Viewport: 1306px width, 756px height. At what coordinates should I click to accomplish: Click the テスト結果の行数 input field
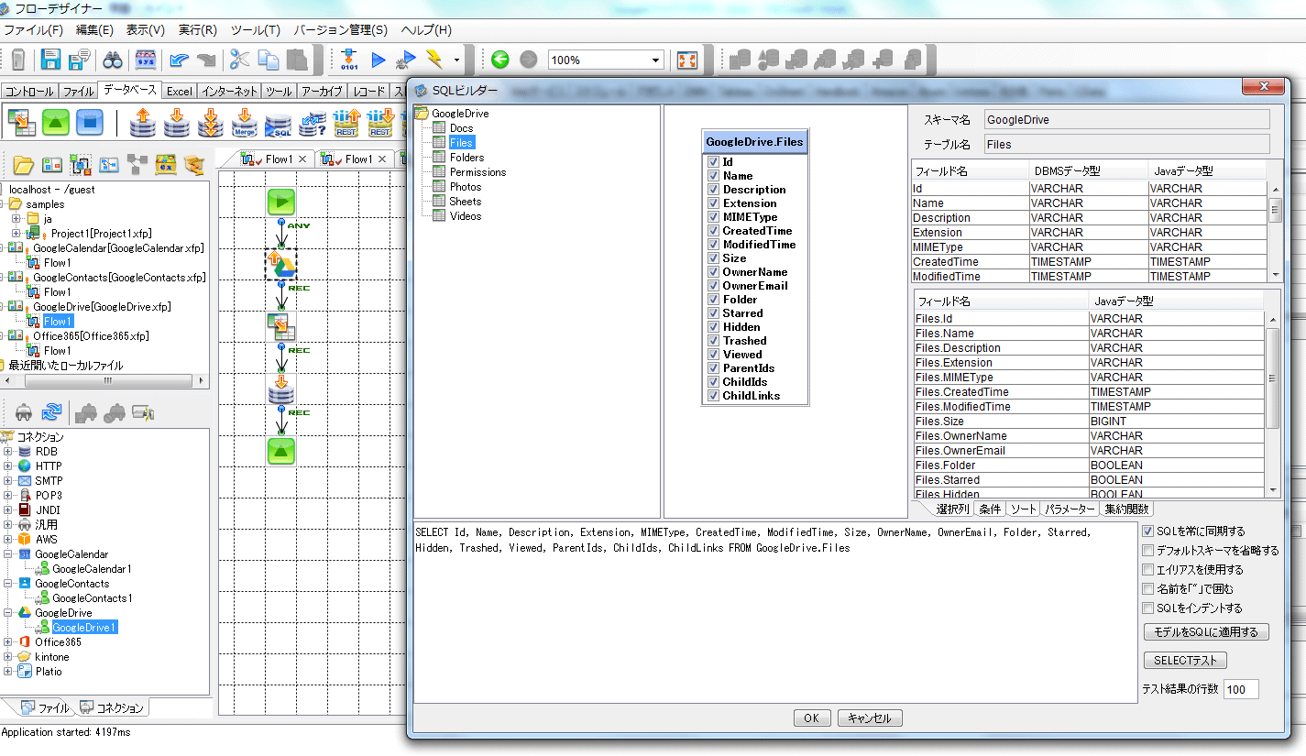[1241, 689]
